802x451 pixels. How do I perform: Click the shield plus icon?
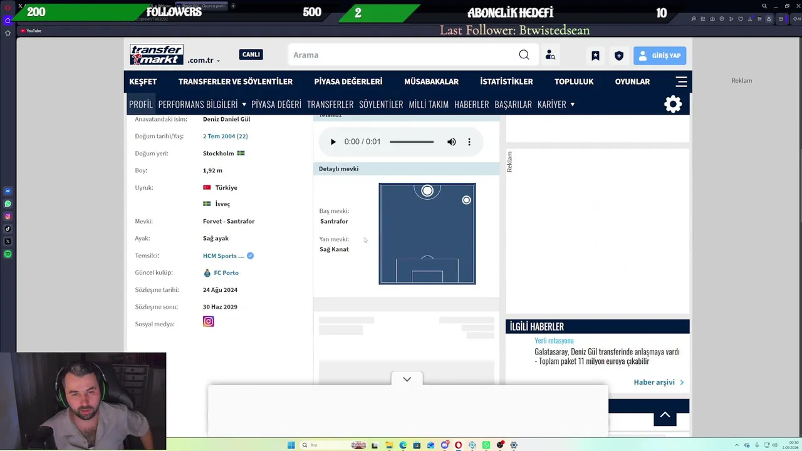click(619, 56)
